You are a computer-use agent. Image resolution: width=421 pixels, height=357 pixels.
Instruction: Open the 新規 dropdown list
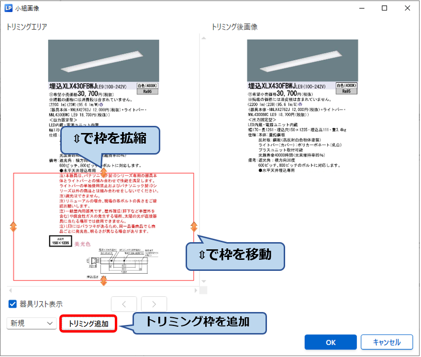(x=32, y=324)
